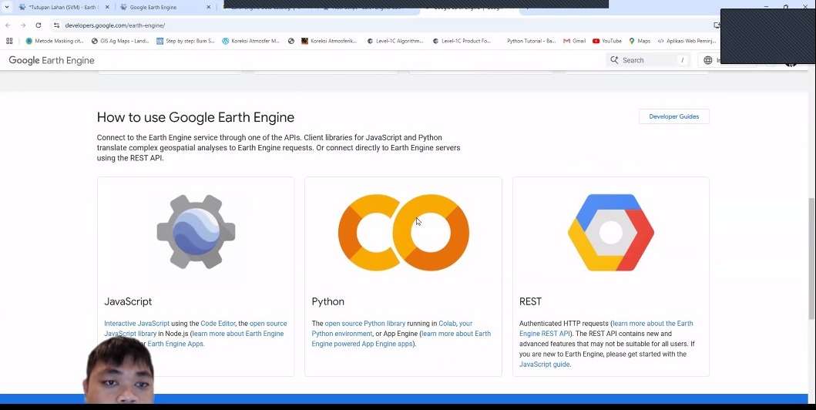The width and height of the screenshot is (816, 410).
Task: Open Maps bookmark
Action: coord(640,41)
